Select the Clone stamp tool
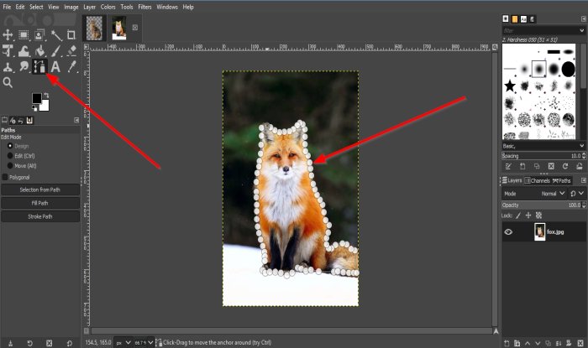Image resolution: width=588 pixels, height=348 pixels. tap(8, 67)
